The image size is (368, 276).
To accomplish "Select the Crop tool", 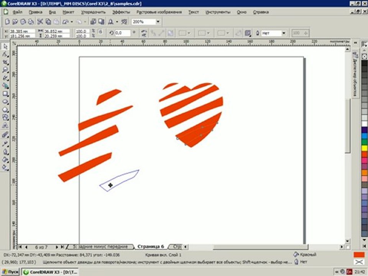I will pyautogui.click(x=5, y=62).
